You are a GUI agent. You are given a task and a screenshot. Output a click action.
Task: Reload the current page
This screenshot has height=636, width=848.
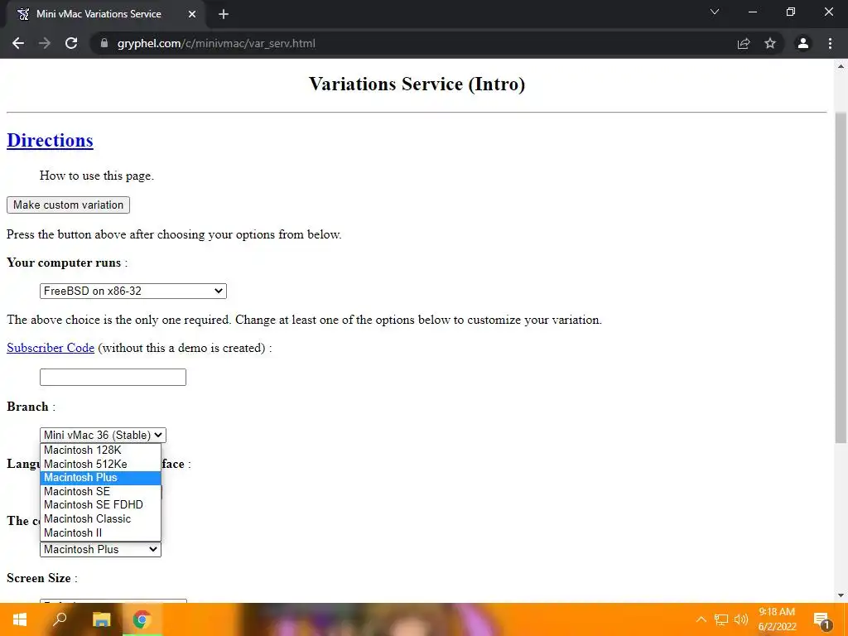point(71,43)
